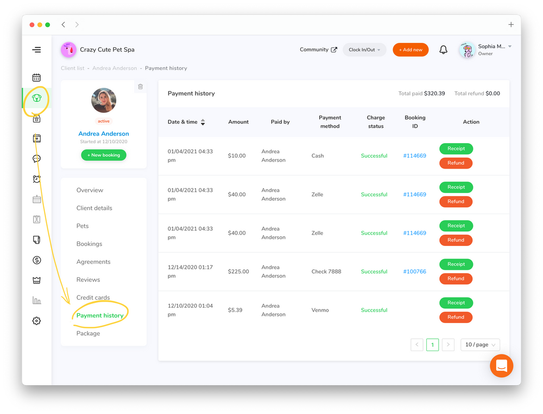This screenshot has height=414, width=543.
Task: Select the crown membership icon in sidebar
Action: click(x=36, y=280)
